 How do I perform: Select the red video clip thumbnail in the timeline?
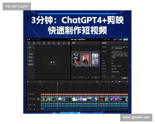[x=102, y=99]
